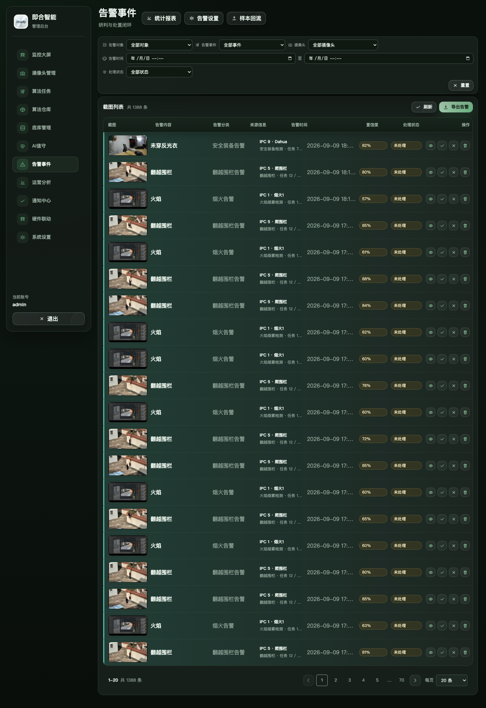The height and width of the screenshot is (708, 486).
Task: Jump to the next page with the right arrow
Action: point(415,680)
